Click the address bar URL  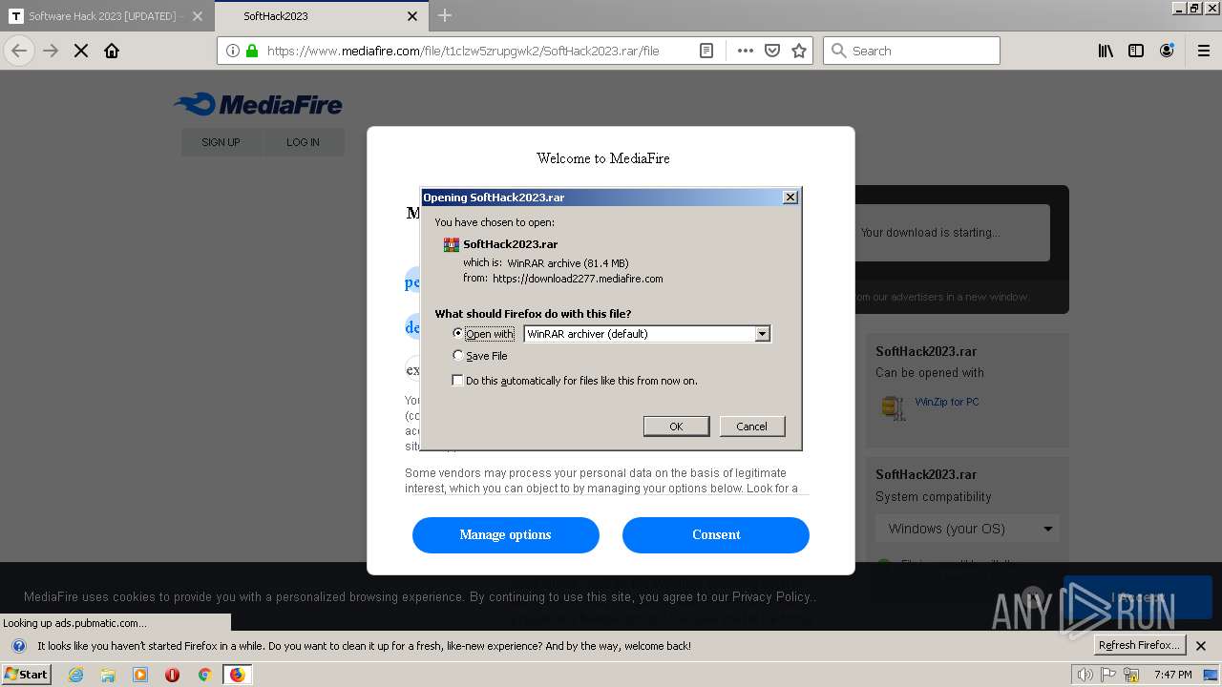(x=463, y=51)
